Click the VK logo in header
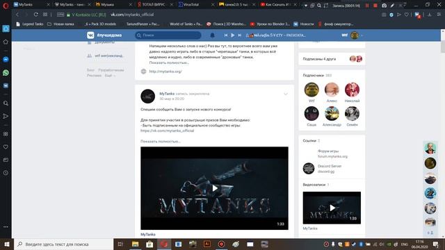 90,35
